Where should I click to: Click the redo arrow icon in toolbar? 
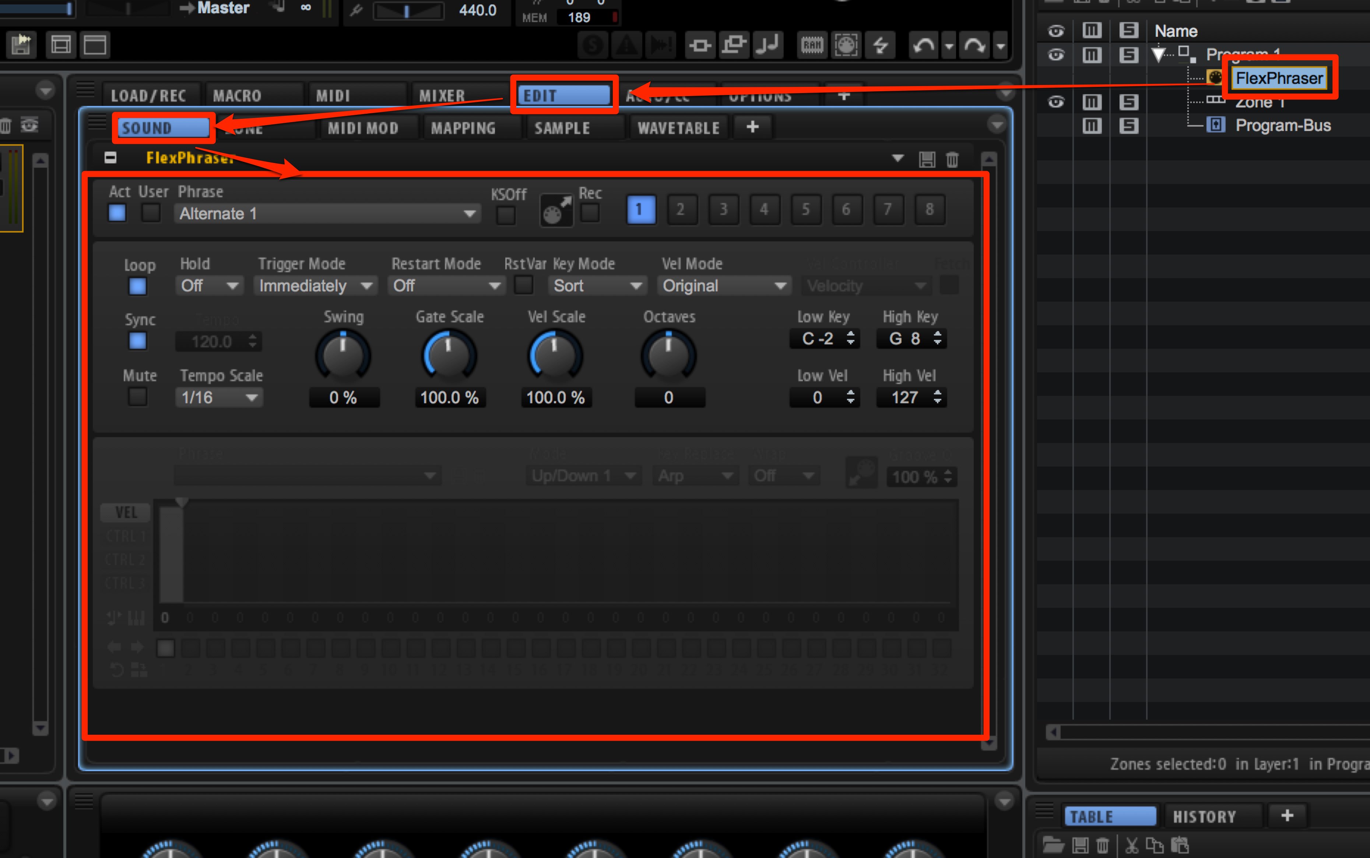[x=975, y=45]
